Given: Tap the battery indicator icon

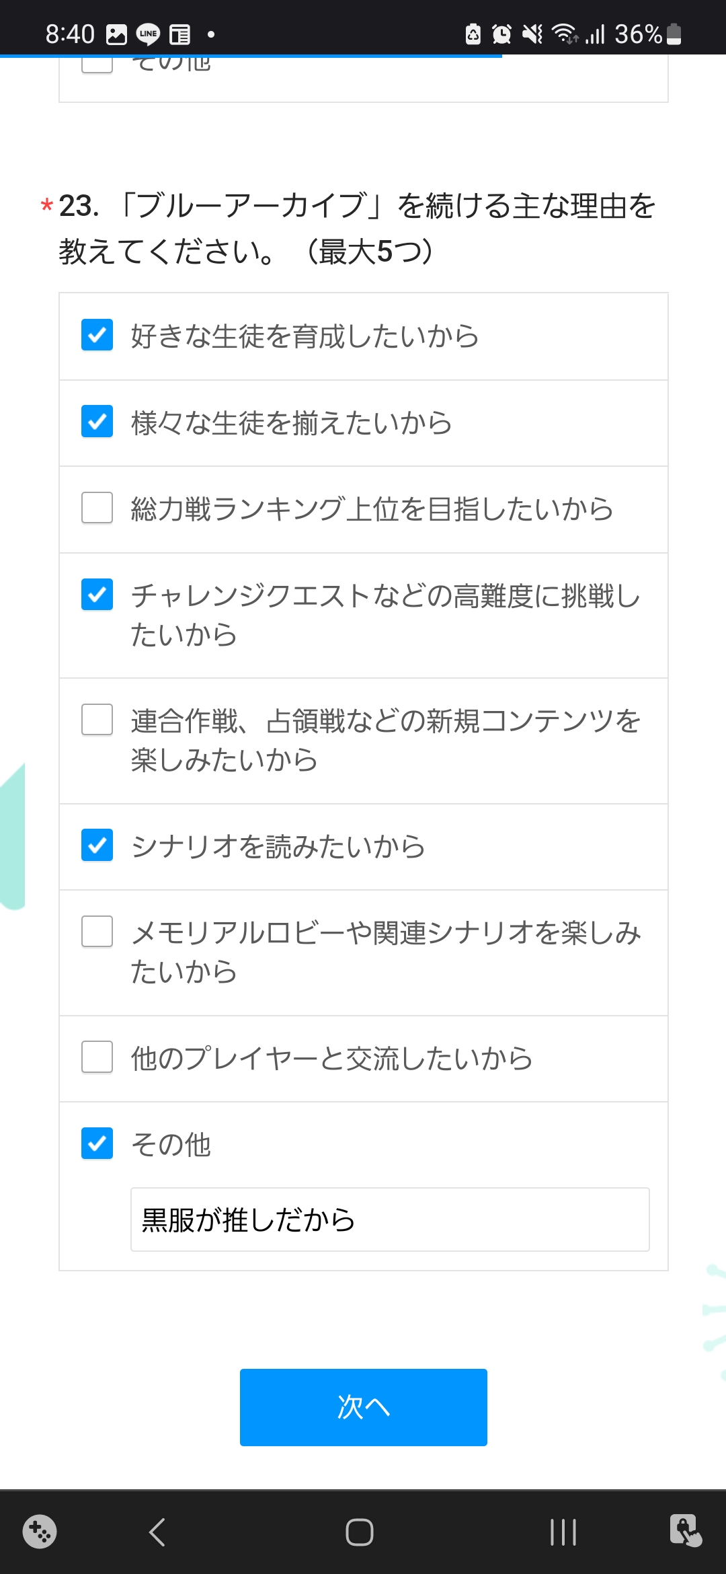Looking at the screenshot, I should (674, 34).
